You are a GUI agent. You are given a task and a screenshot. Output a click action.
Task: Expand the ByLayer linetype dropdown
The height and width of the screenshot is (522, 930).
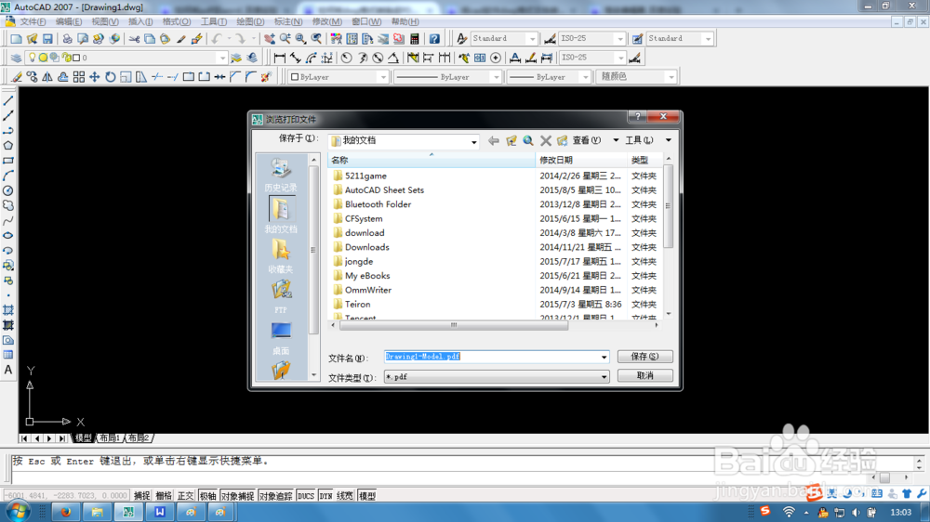[496, 77]
